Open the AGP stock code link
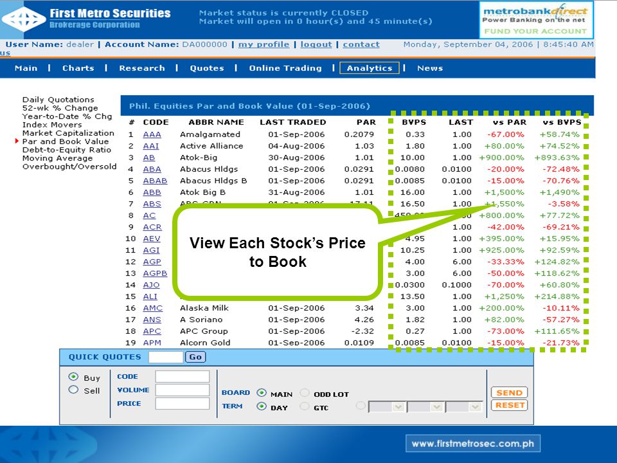Image resolution: width=617 pixels, height=463 pixels. (152, 262)
